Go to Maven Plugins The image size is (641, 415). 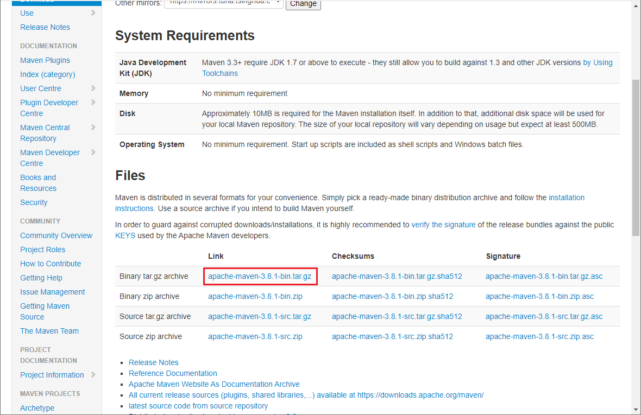(x=45, y=60)
